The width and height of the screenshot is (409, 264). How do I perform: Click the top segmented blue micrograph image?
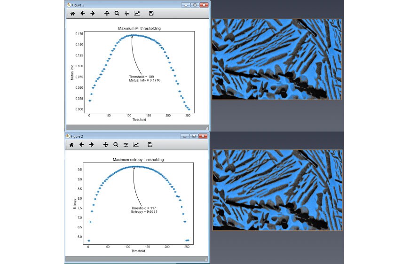coord(276,59)
